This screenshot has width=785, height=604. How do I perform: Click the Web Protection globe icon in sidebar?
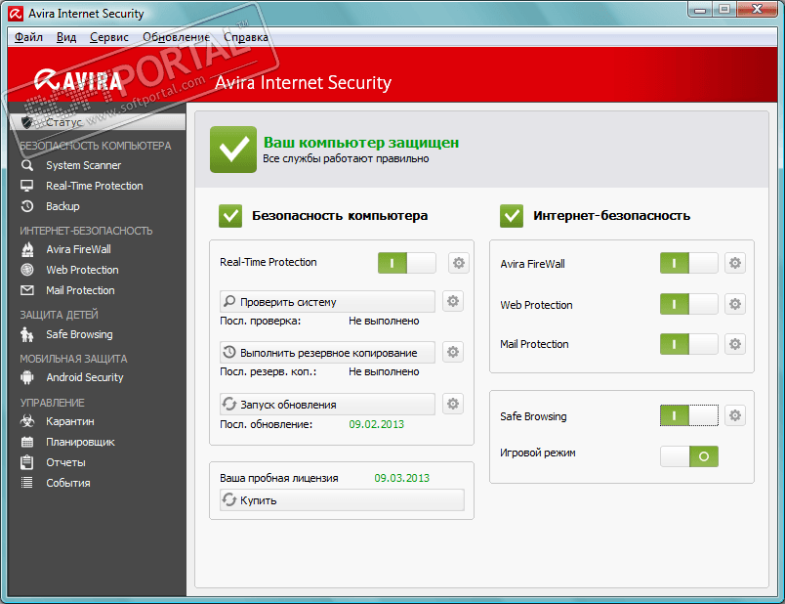pos(27,270)
